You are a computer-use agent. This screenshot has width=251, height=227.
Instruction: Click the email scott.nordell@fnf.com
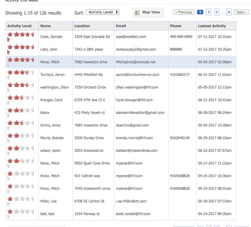pyautogui.click(x=133, y=214)
